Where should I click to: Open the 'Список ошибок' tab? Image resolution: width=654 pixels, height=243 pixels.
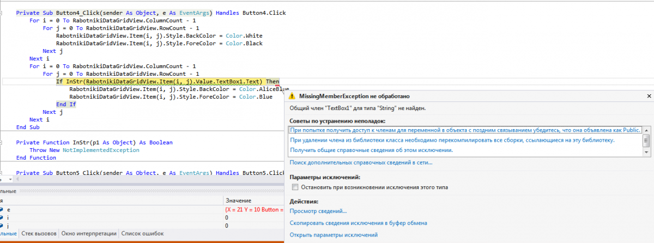[141, 233]
